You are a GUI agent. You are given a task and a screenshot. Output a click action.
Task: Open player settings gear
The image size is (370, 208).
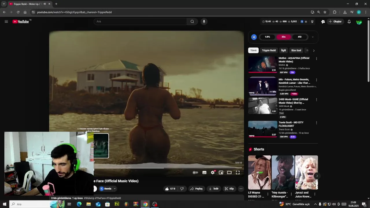click(213, 172)
